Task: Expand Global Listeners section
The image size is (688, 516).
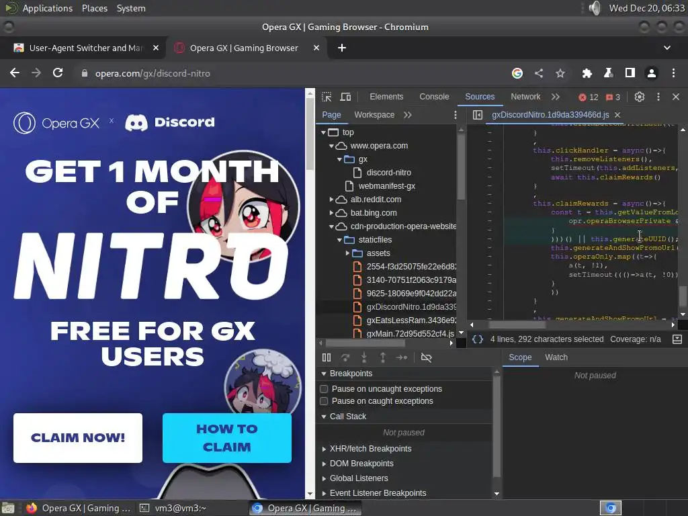Action: click(324, 478)
